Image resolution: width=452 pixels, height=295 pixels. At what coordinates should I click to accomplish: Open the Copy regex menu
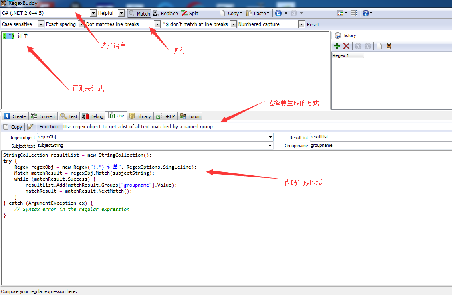click(231, 14)
